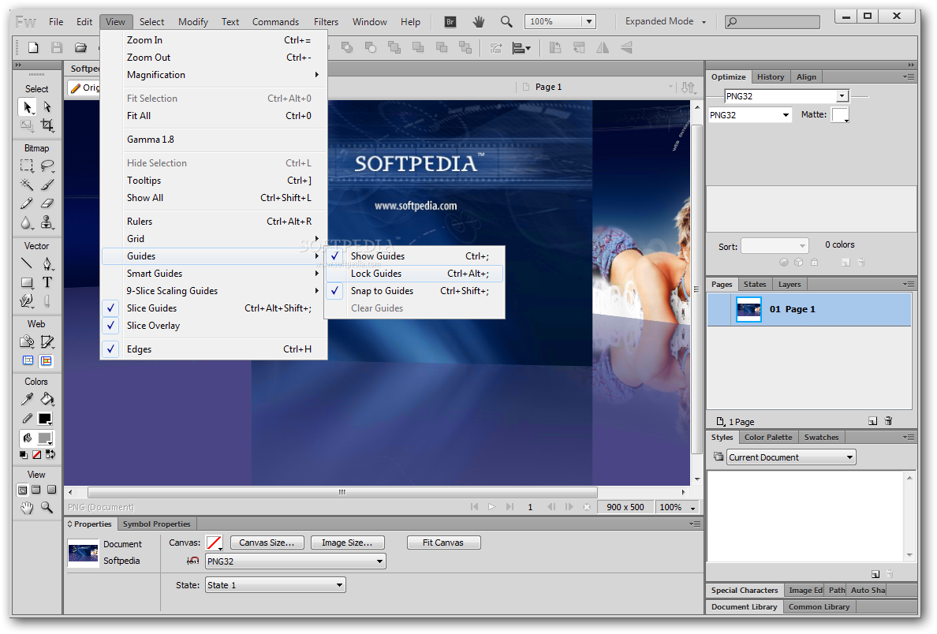Open Adobe Bridge from the menu bar
The height and width of the screenshot is (634, 937).
coord(450,22)
